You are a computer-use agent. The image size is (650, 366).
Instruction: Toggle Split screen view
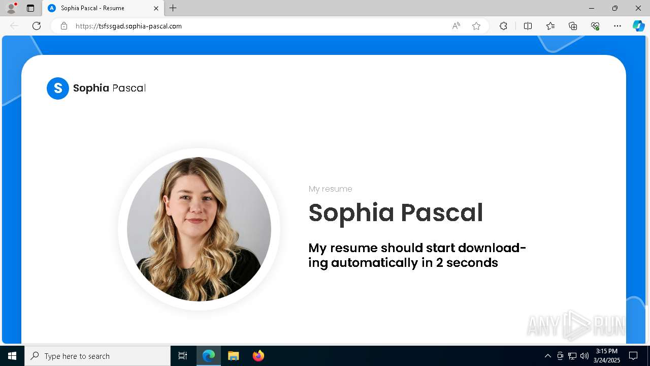[x=528, y=26]
